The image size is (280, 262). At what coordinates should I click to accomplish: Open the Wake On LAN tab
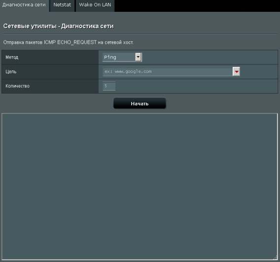tap(95, 5)
